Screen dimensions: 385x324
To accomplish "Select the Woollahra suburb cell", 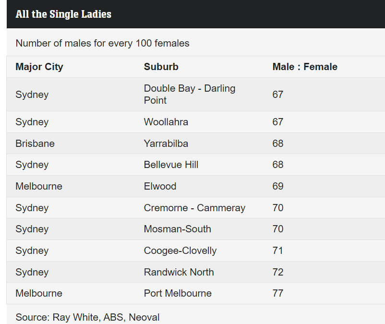I will pos(166,122).
